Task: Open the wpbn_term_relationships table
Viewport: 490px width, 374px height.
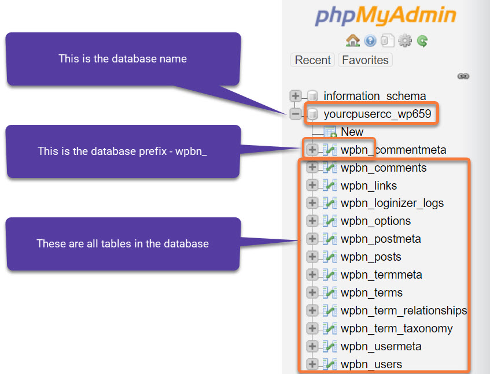Action: (403, 310)
